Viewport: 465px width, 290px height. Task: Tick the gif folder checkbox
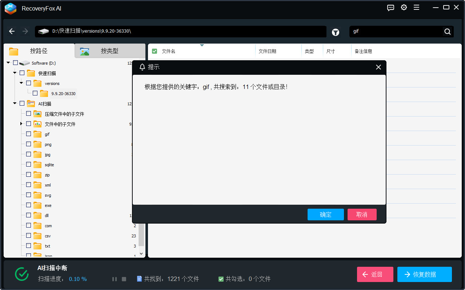click(x=28, y=134)
